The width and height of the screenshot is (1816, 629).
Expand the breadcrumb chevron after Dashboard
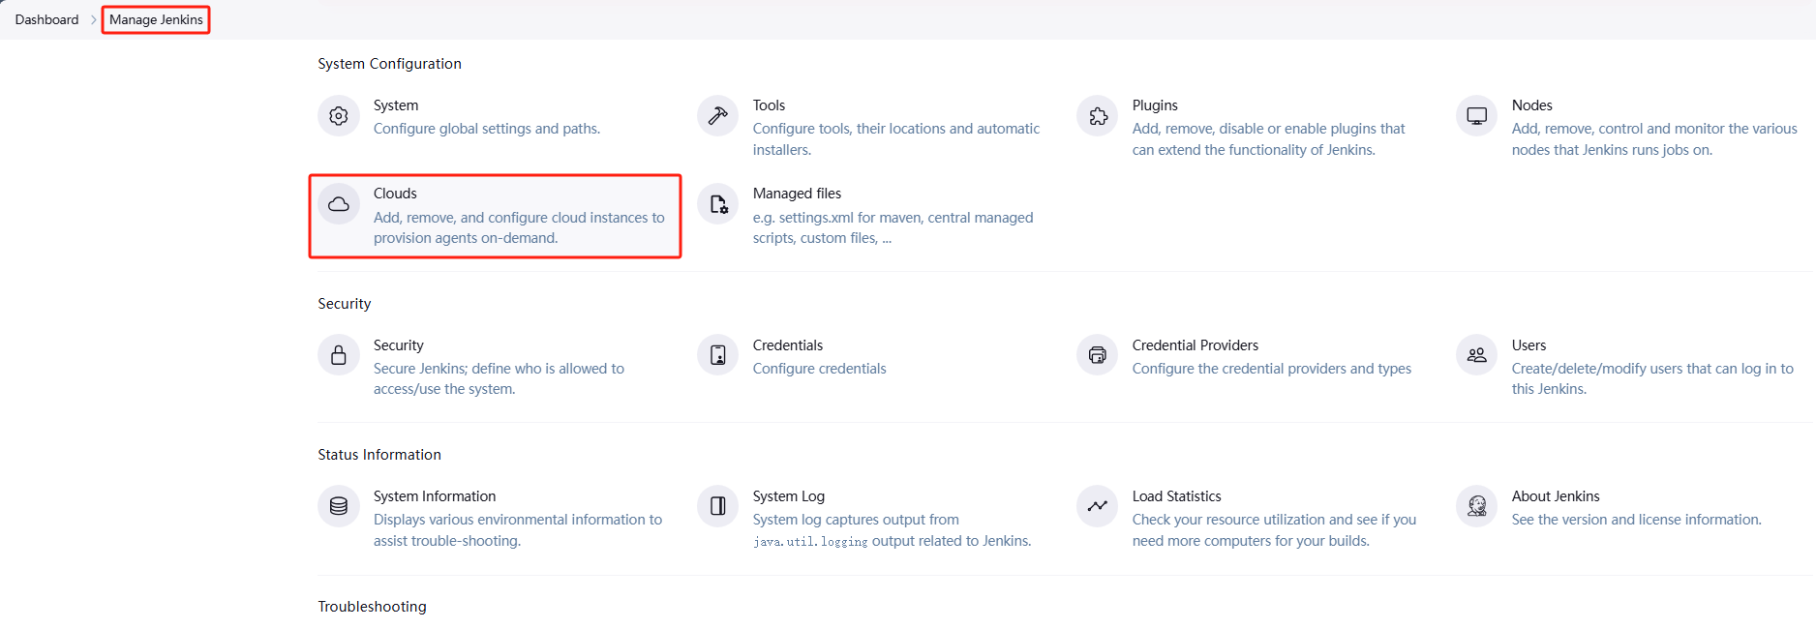(x=94, y=19)
